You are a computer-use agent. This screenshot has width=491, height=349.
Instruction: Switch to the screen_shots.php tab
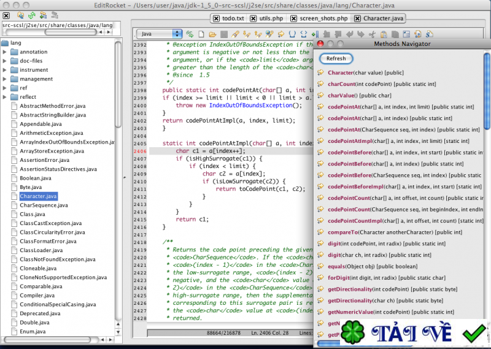[323, 18]
